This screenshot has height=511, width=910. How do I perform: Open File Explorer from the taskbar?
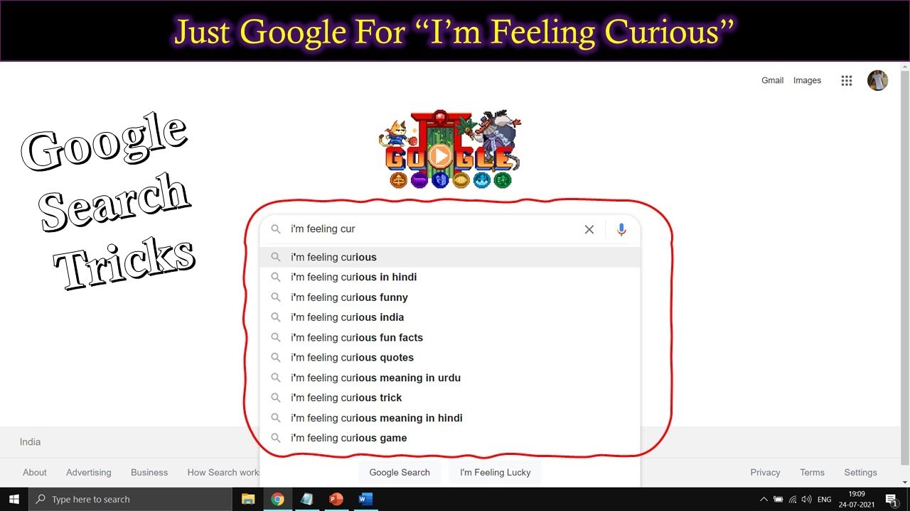(248, 499)
